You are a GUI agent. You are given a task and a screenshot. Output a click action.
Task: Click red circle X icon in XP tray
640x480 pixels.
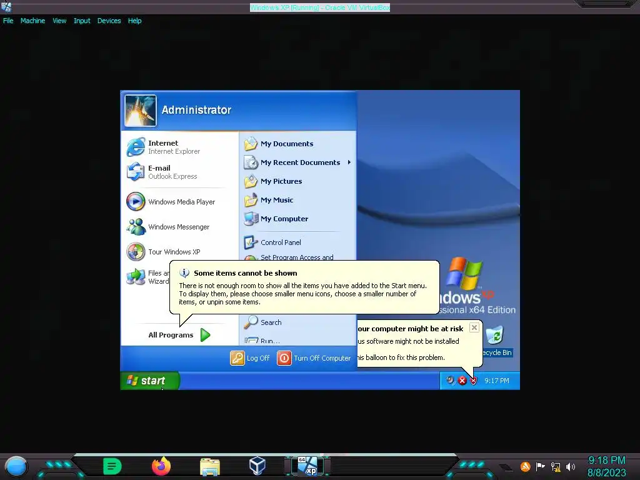(x=462, y=381)
